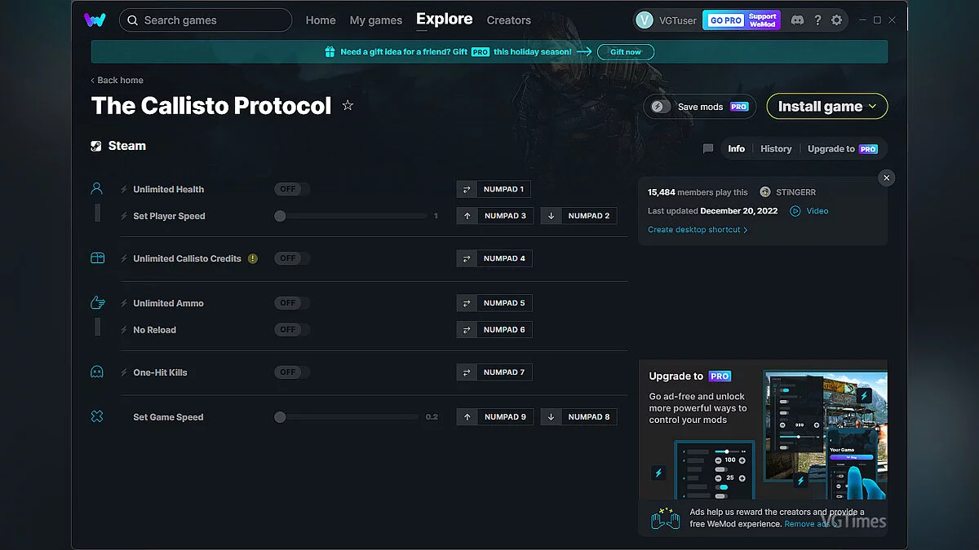The height and width of the screenshot is (550, 979).
Task: Toggle Unlimited Health on
Action: (x=290, y=188)
